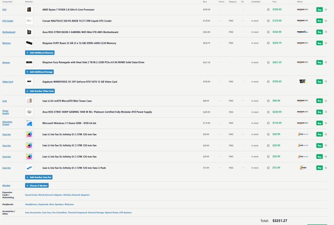Buy the Gigabyte WINDFORCE RTX 5070
This screenshot has height=225, width=334.
[x=319, y=81]
